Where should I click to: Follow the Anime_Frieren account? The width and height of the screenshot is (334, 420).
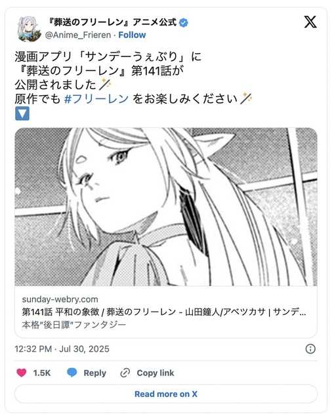tap(132, 35)
